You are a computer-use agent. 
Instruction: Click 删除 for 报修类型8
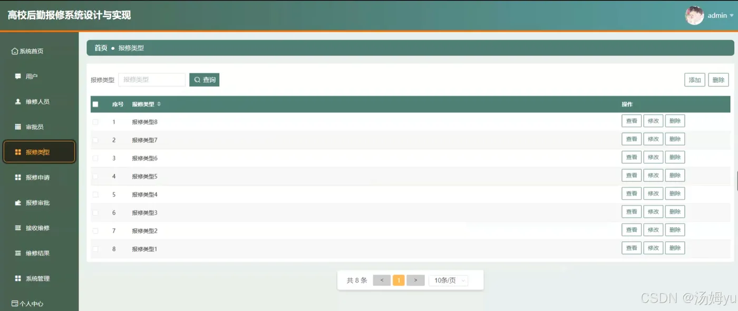(x=675, y=121)
